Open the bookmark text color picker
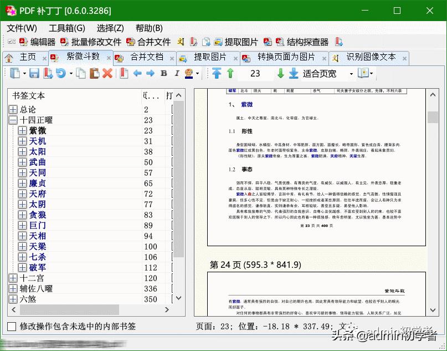447x351 pixels. 188,73
